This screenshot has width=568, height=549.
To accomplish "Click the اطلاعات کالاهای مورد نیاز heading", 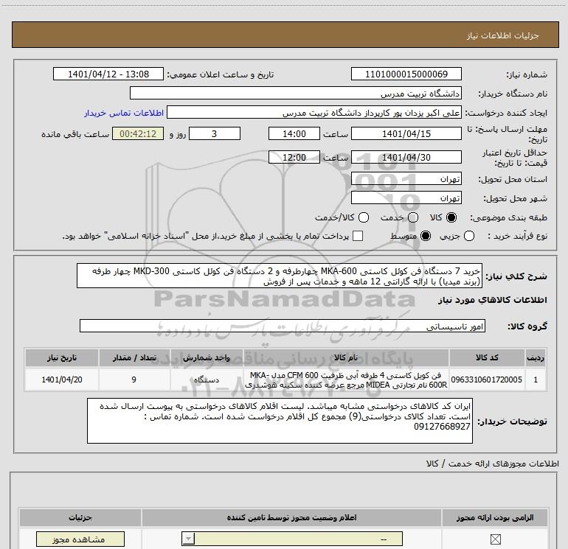I will (493, 300).
